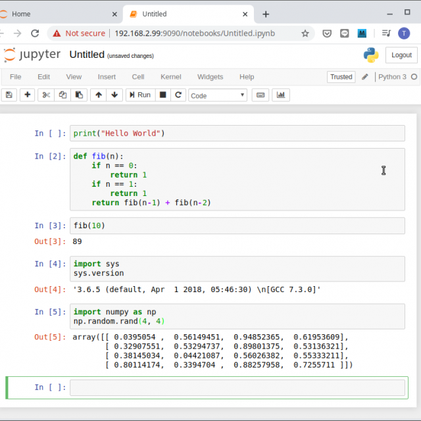Toggle the Trusted notebook indicator
The image size is (421, 421).
[x=341, y=77]
